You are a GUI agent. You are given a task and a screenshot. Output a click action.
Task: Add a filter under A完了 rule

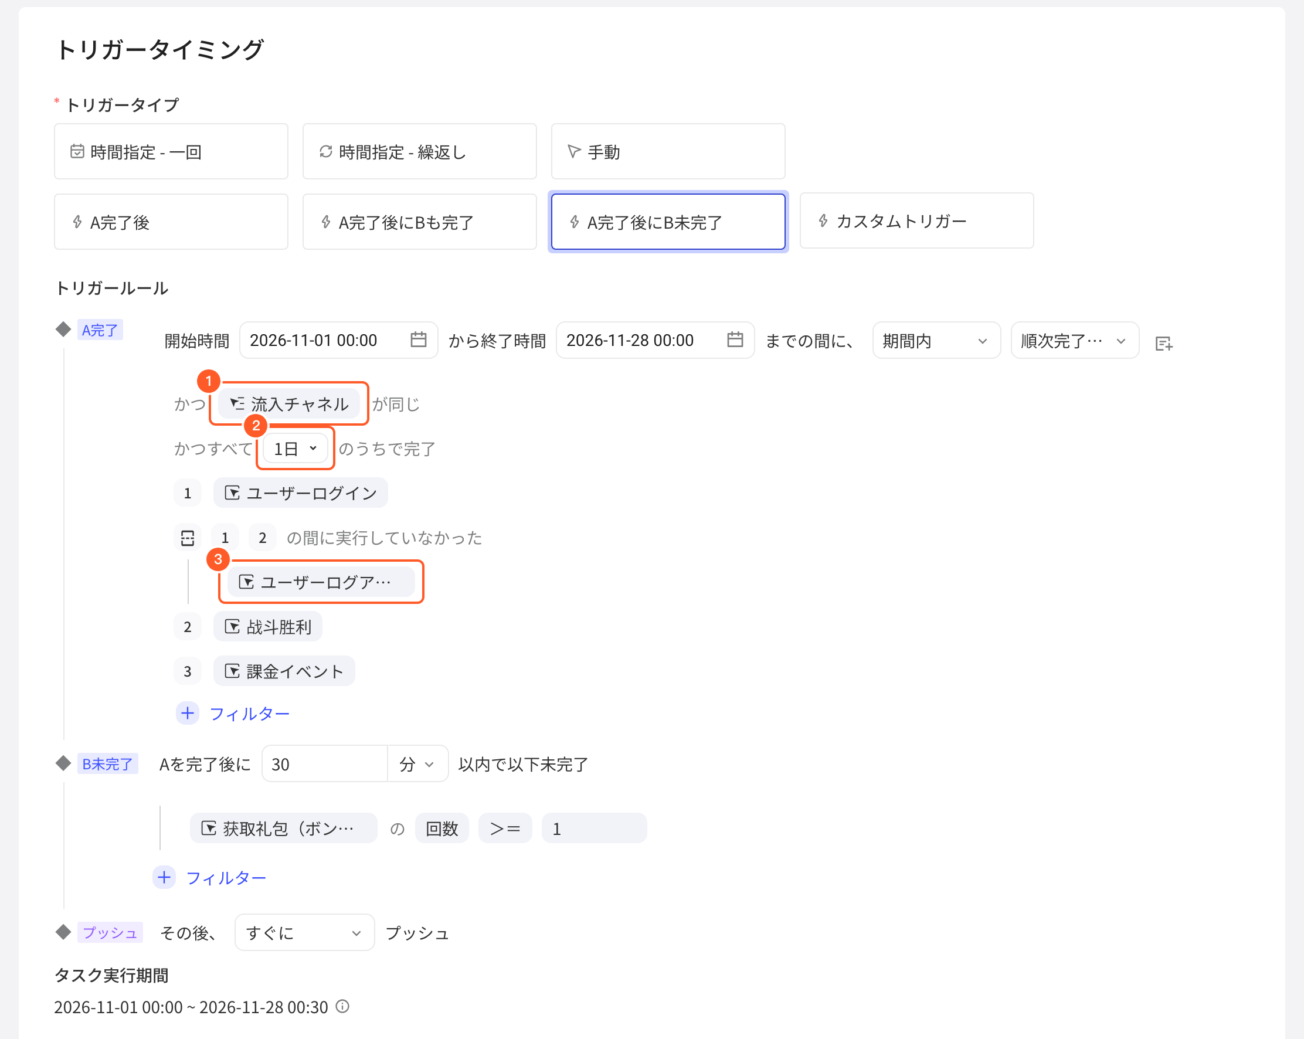(x=233, y=714)
